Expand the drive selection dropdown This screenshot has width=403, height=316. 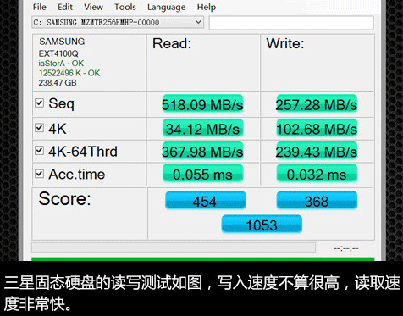[x=198, y=22]
